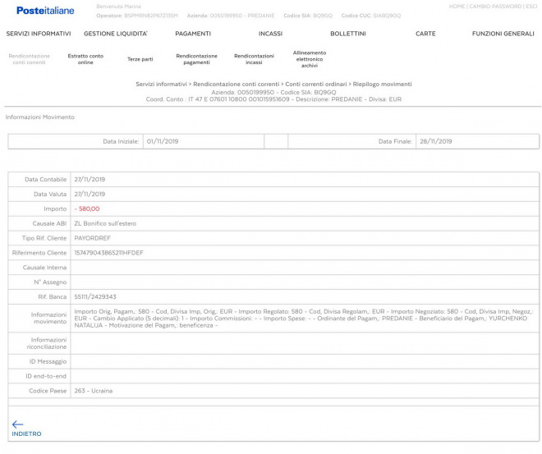Open the BOLLETTINI menu

(348, 34)
